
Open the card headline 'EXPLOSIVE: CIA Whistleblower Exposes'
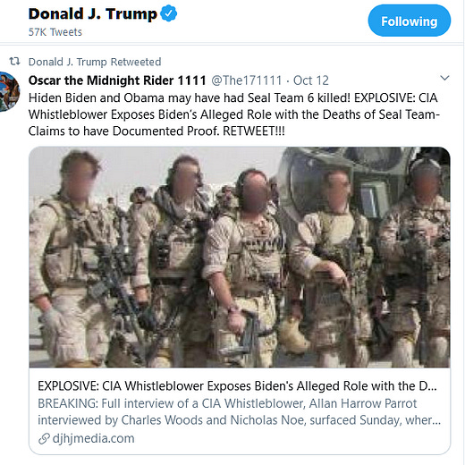click(x=237, y=386)
